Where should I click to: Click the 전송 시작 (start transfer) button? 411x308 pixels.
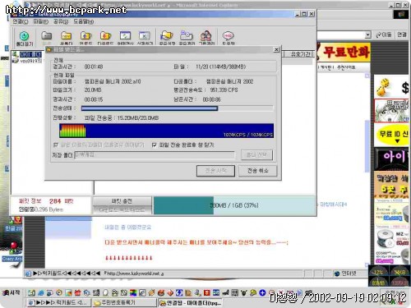(215, 171)
